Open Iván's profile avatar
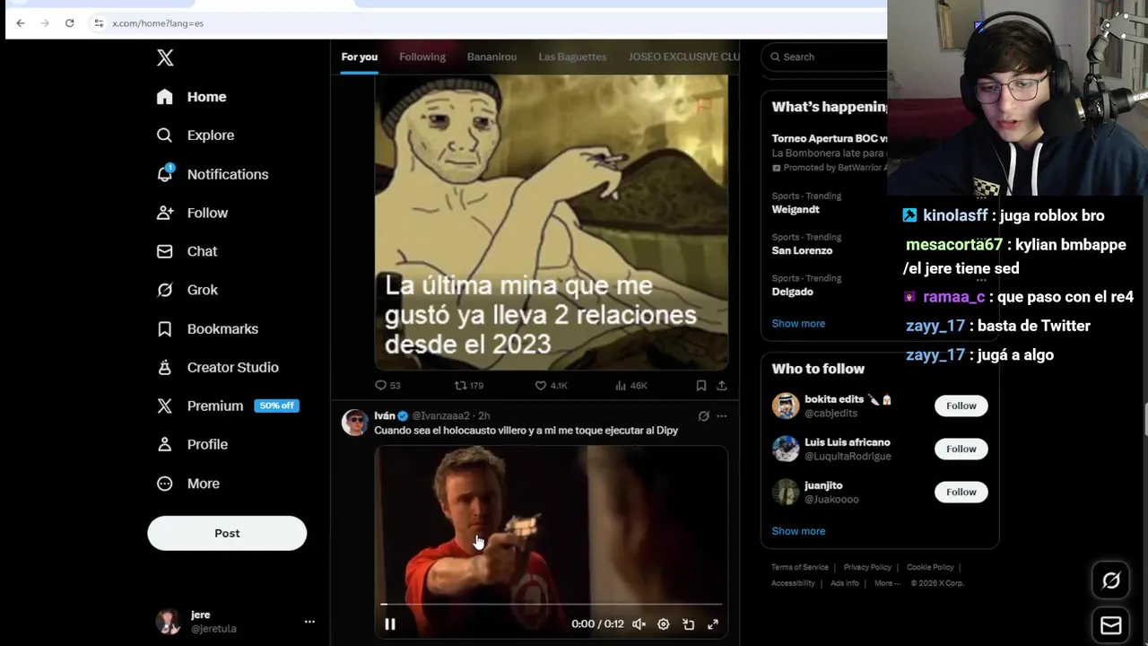Image resolution: width=1148 pixels, height=646 pixels. [x=355, y=422]
